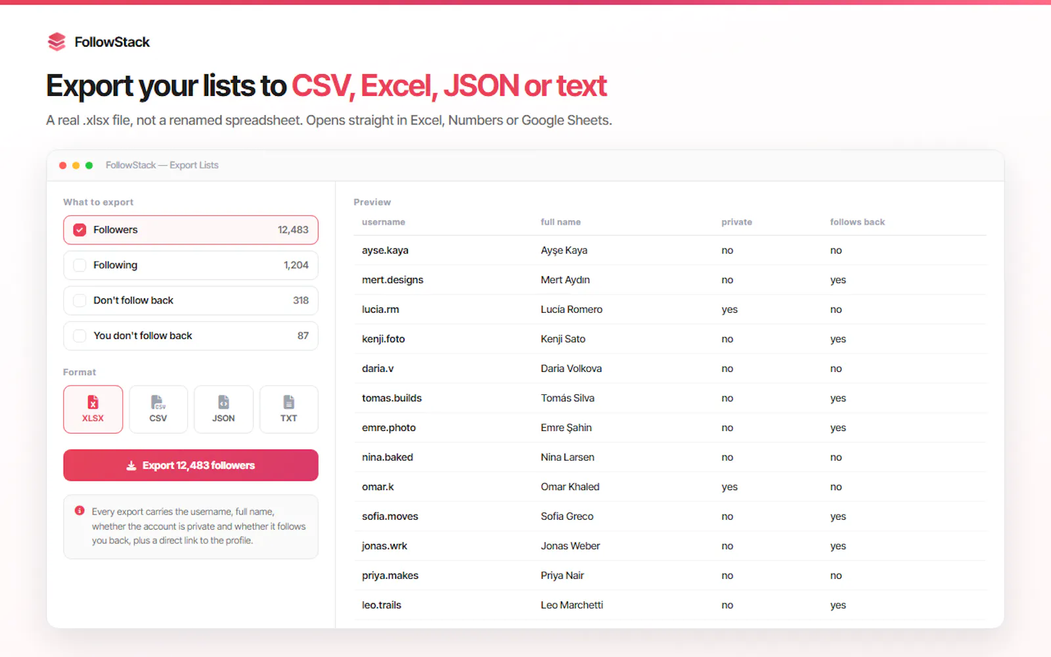Click the full name Priya Nair
The width and height of the screenshot is (1051, 657).
(562, 576)
